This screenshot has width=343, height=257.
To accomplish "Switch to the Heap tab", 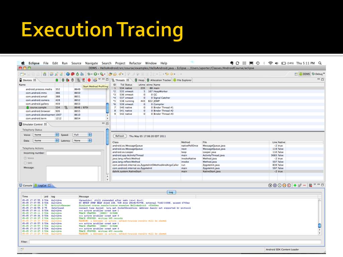I will coord(139,80).
